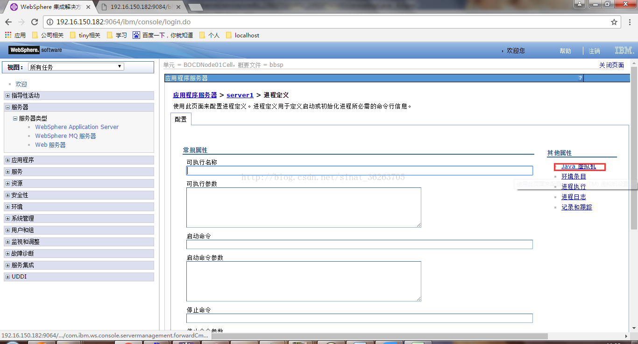
Task: Open the 进程执行 link
Action: [x=574, y=187]
